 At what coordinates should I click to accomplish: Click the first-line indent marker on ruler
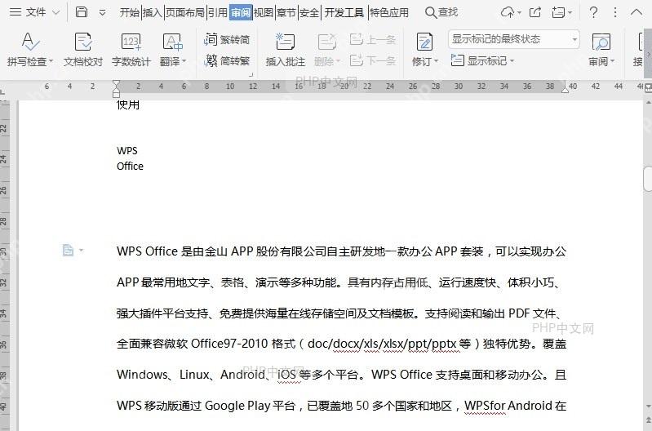pyautogui.click(x=116, y=83)
